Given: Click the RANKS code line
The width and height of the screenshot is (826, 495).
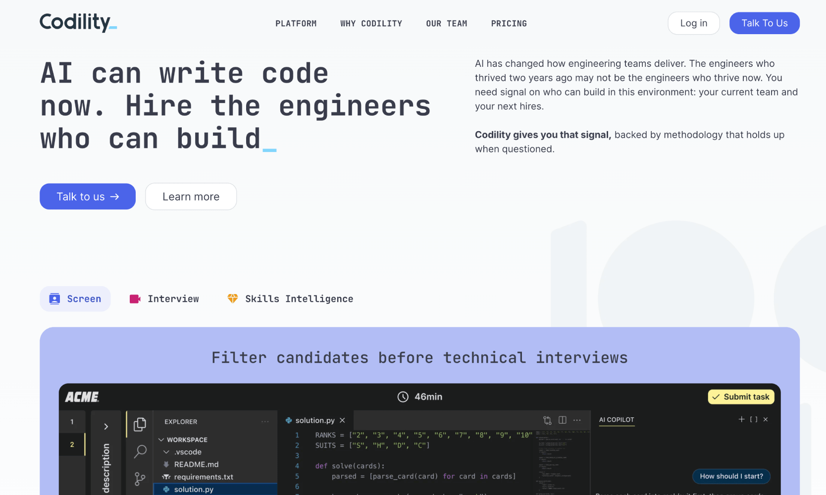Looking at the screenshot, I should click(424, 435).
